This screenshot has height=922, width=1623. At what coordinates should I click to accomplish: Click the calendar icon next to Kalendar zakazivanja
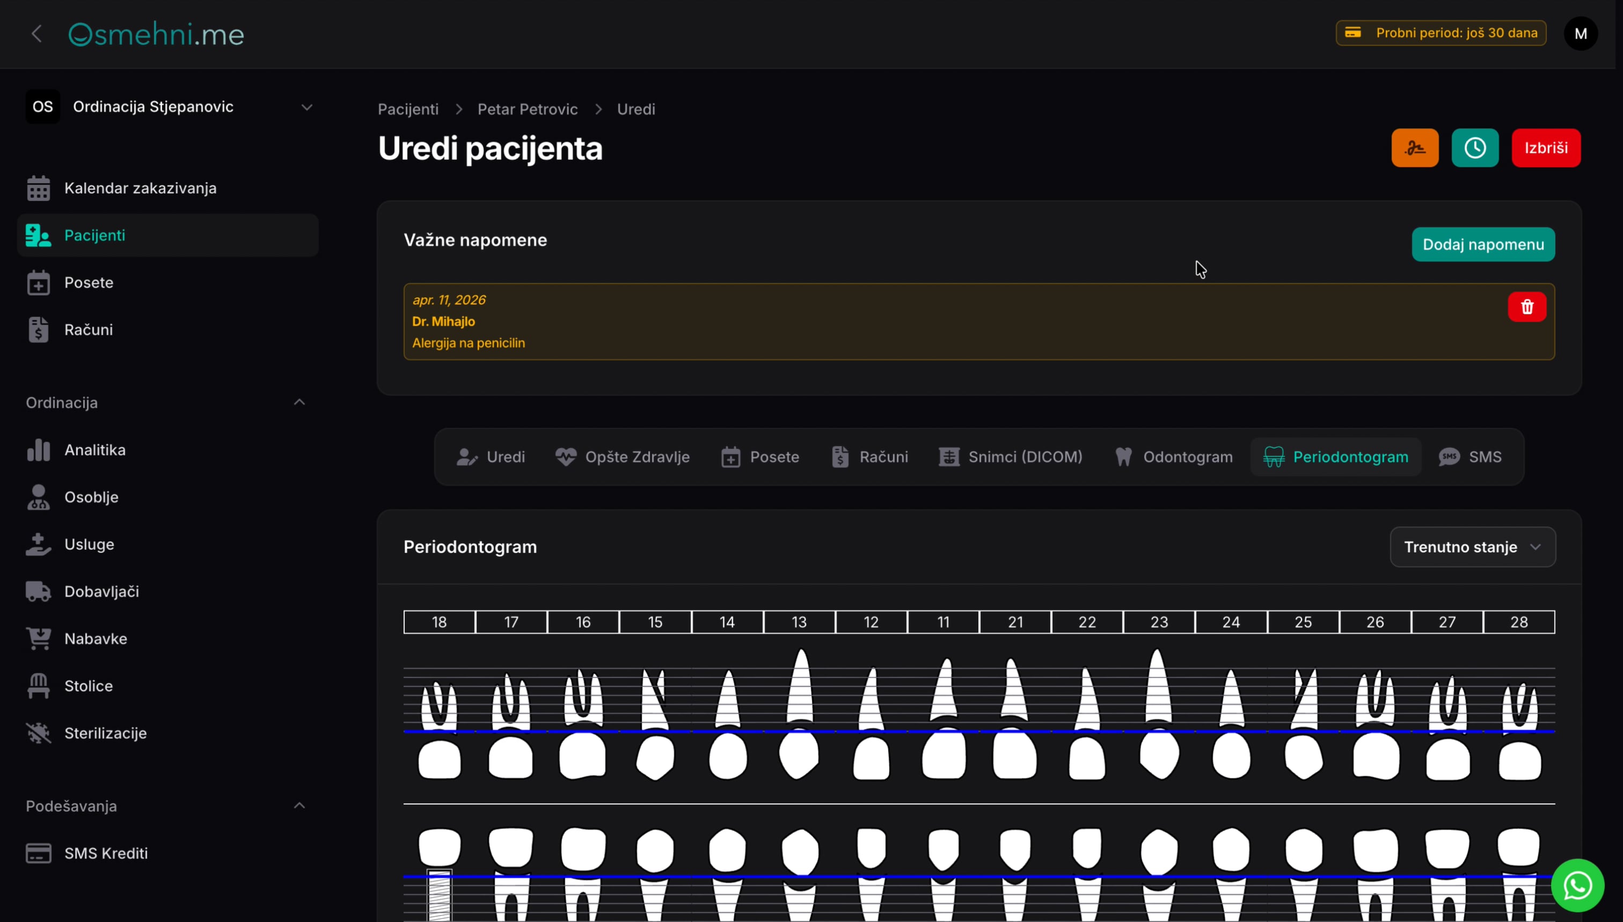[x=38, y=188]
